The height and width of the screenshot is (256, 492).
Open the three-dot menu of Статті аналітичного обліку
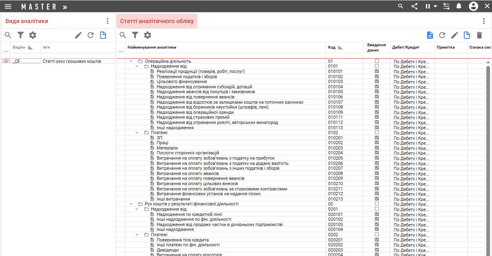[x=484, y=21]
